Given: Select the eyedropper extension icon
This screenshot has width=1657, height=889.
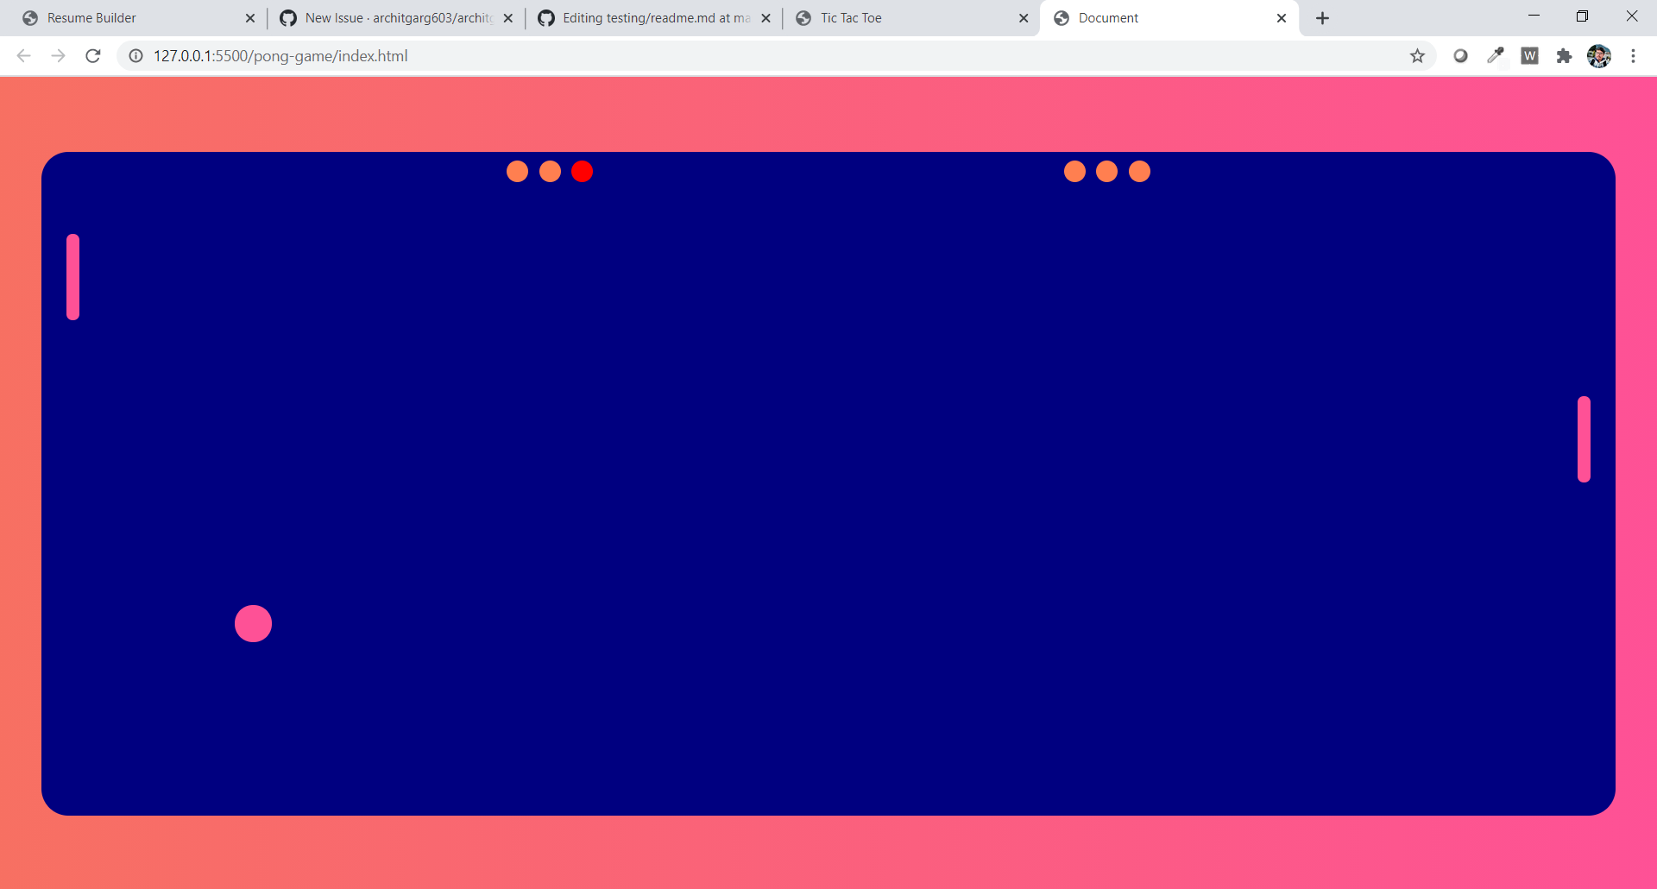Looking at the screenshot, I should [x=1496, y=55].
